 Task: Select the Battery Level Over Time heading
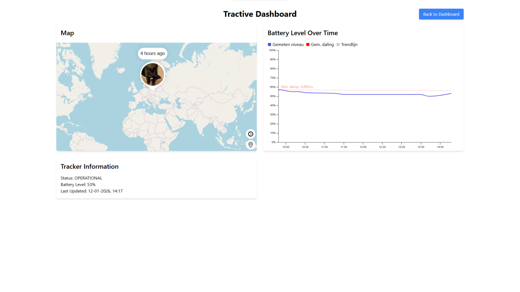(x=303, y=33)
